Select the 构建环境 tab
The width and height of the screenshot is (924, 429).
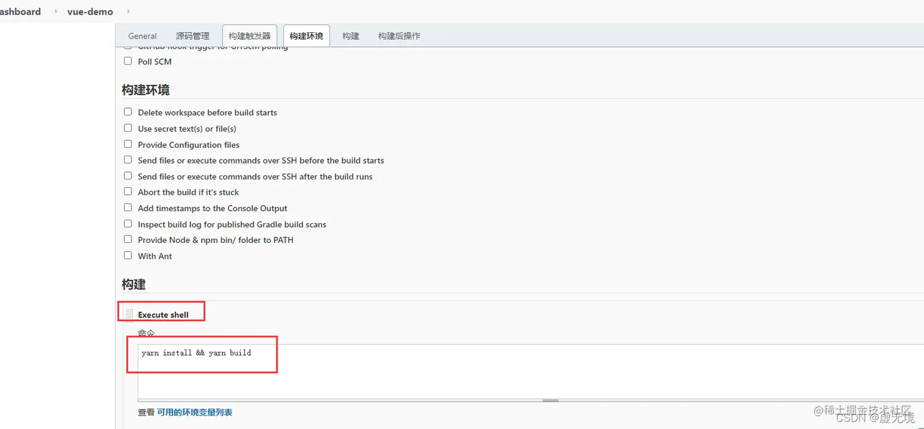pyautogui.click(x=306, y=36)
